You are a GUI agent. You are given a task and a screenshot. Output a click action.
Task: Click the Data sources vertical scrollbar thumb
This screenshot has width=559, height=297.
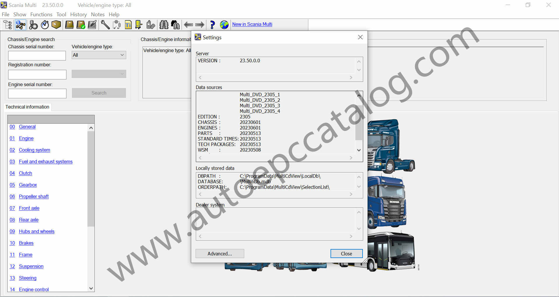click(x=359, y=122)
